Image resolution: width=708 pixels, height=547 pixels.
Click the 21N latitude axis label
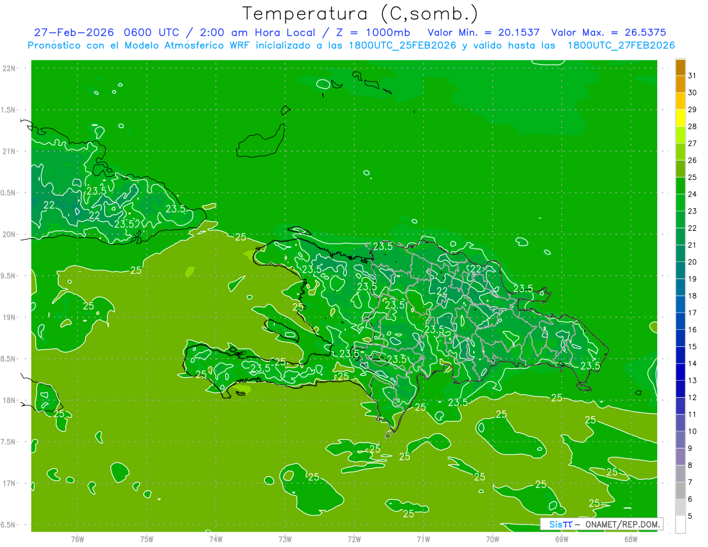(x=9, y=151)
